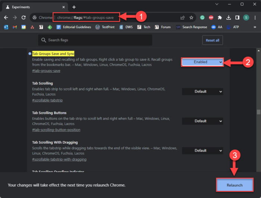Open the tab search chevron in title bar
The image size is (261, 198).
pyautogui.click(x=217, y=4)
